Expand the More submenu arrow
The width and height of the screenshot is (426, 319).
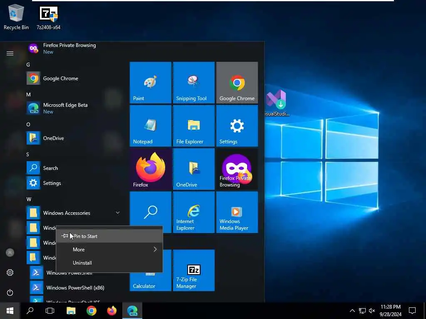(x=155, y=249)
